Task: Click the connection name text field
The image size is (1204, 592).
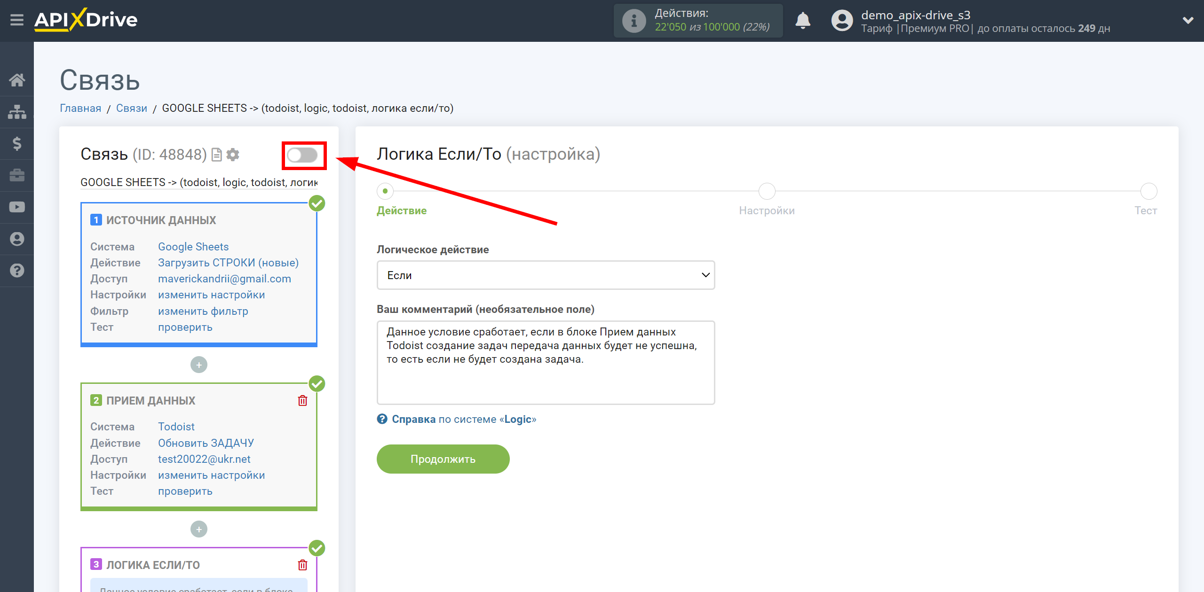Action: point(199,182)
